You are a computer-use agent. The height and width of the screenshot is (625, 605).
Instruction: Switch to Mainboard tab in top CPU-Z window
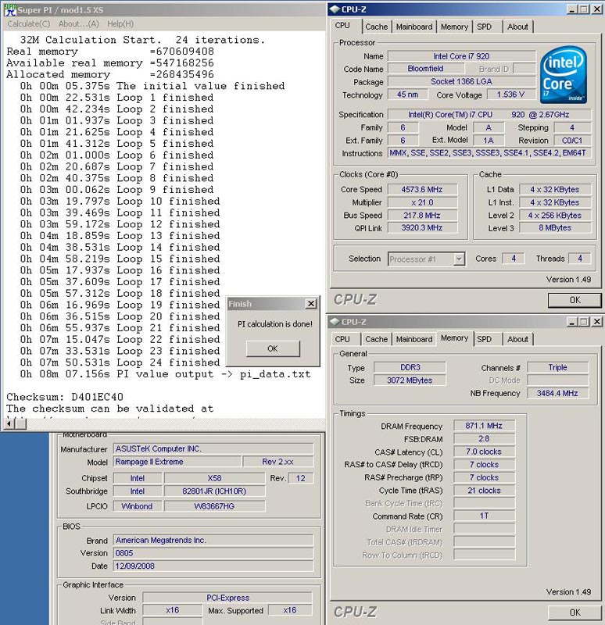point(414,27)
